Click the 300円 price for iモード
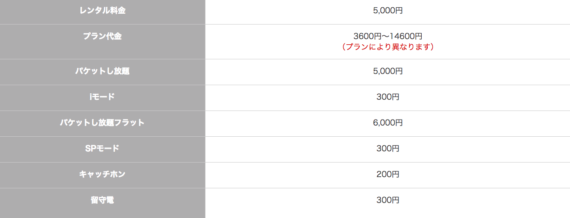Viewport: 570px width, 218px height. (388, 97)
